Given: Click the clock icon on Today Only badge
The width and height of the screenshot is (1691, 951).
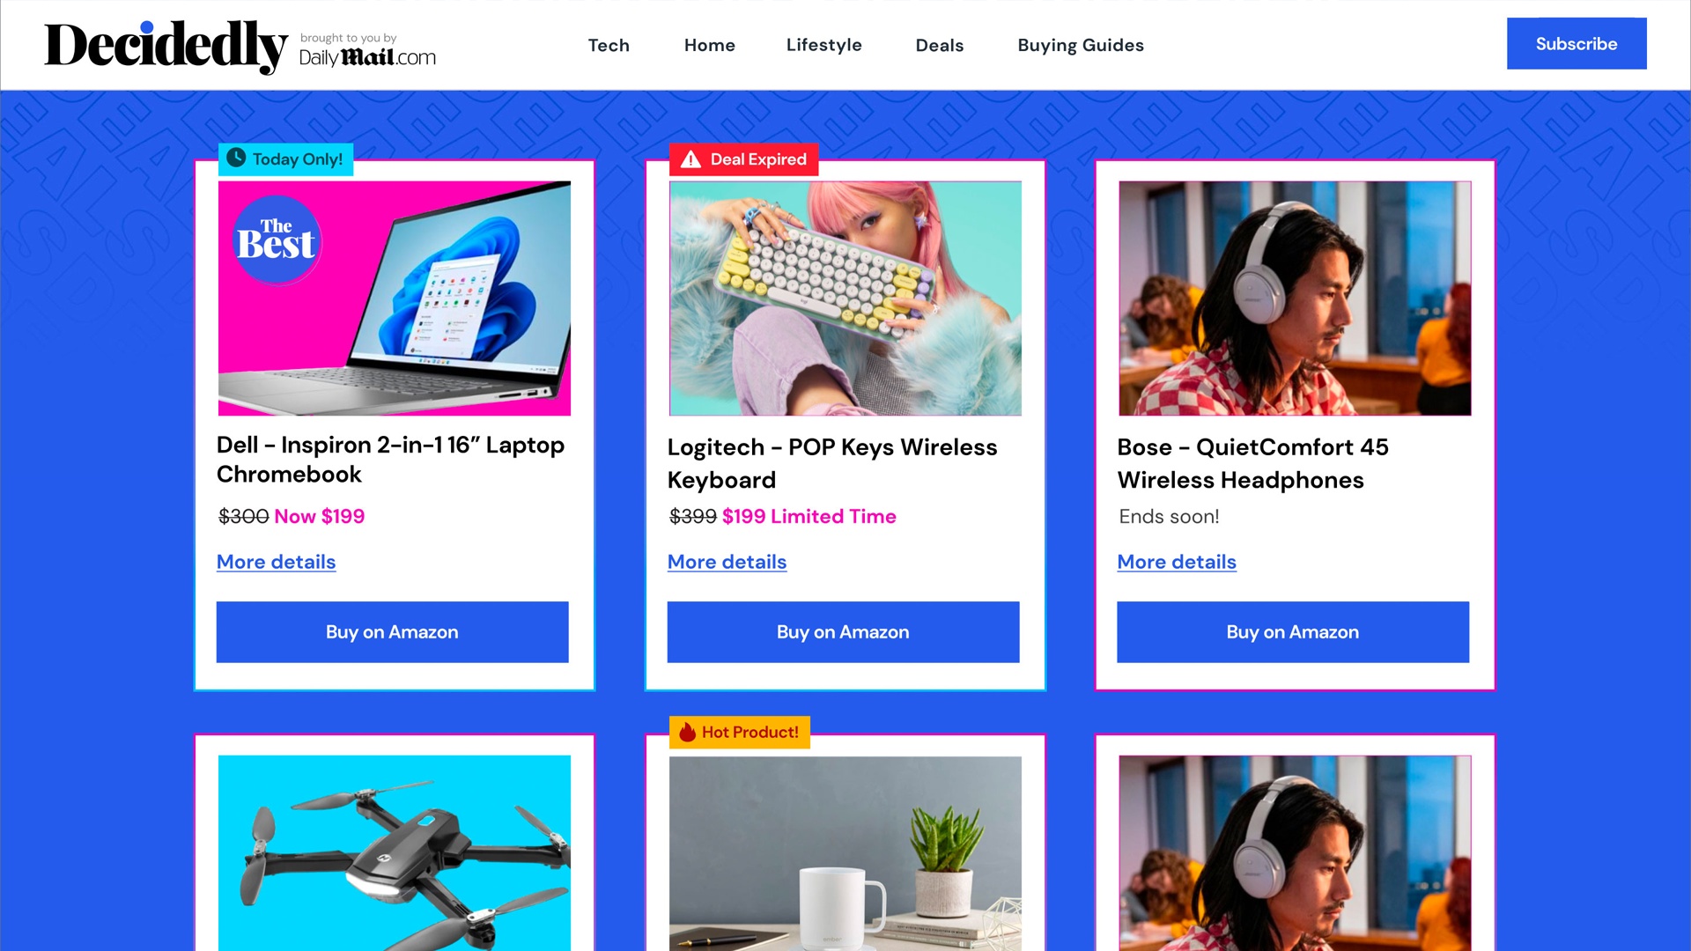Looking at the screenshot, I should (236, 158).
